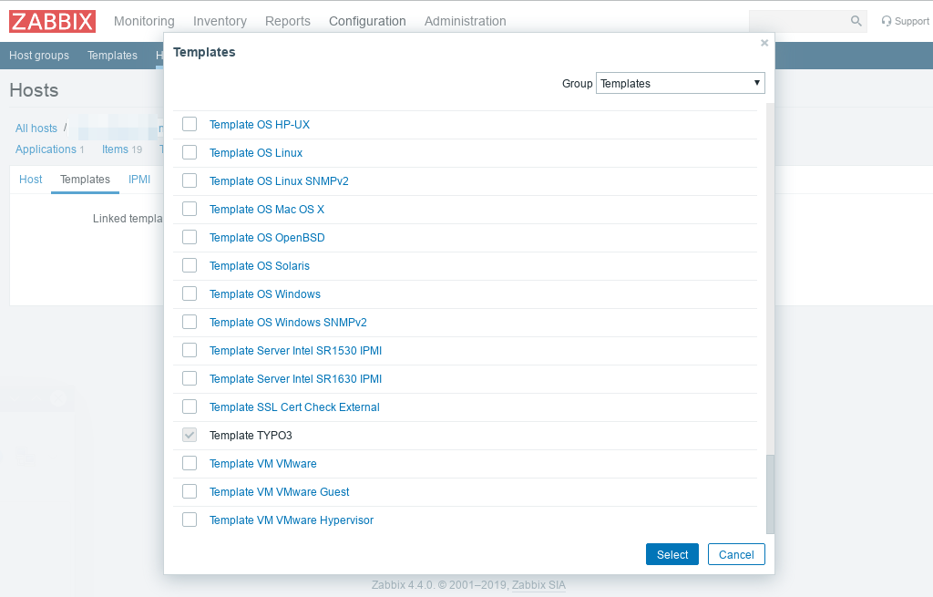The height and width of the screenshot is (597, 933).
Task: Select the Template SSL Cert Check External checkbox
Action: point(190,407)
